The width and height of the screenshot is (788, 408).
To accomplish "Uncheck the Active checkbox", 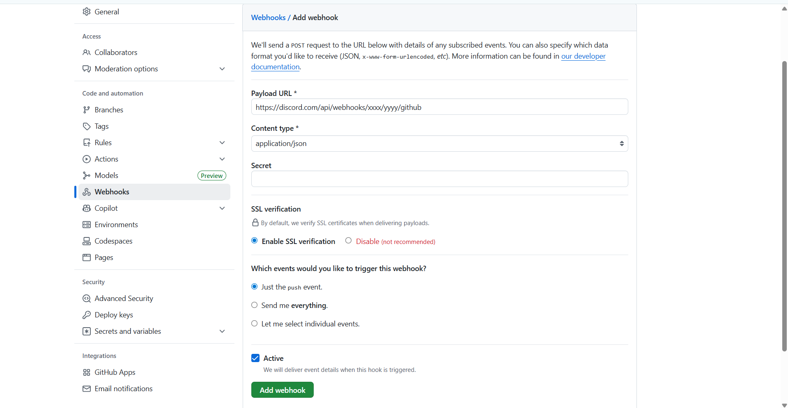I will pyautogui.click(x=255, y=358).
